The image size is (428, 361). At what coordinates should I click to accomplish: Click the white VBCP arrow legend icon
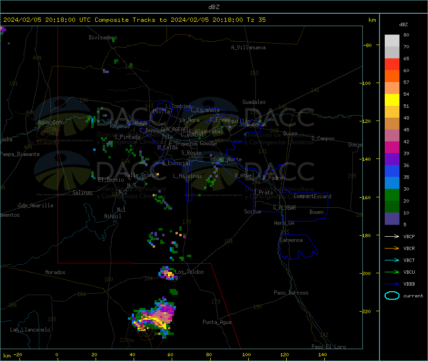pos(392,236)
